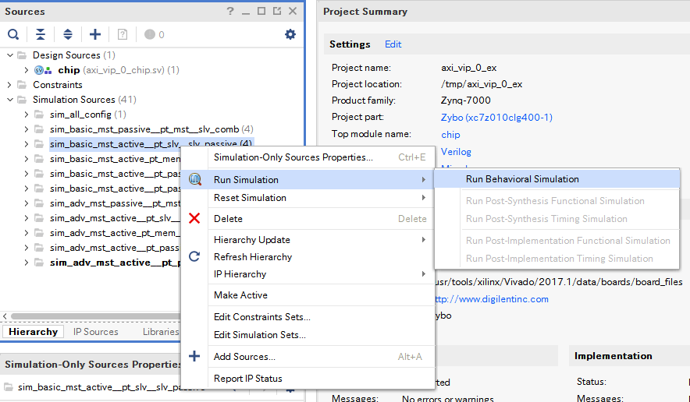690x402 pixels.
Task: Choose Refresh Hierarchy from context menu
Action: 253,257
